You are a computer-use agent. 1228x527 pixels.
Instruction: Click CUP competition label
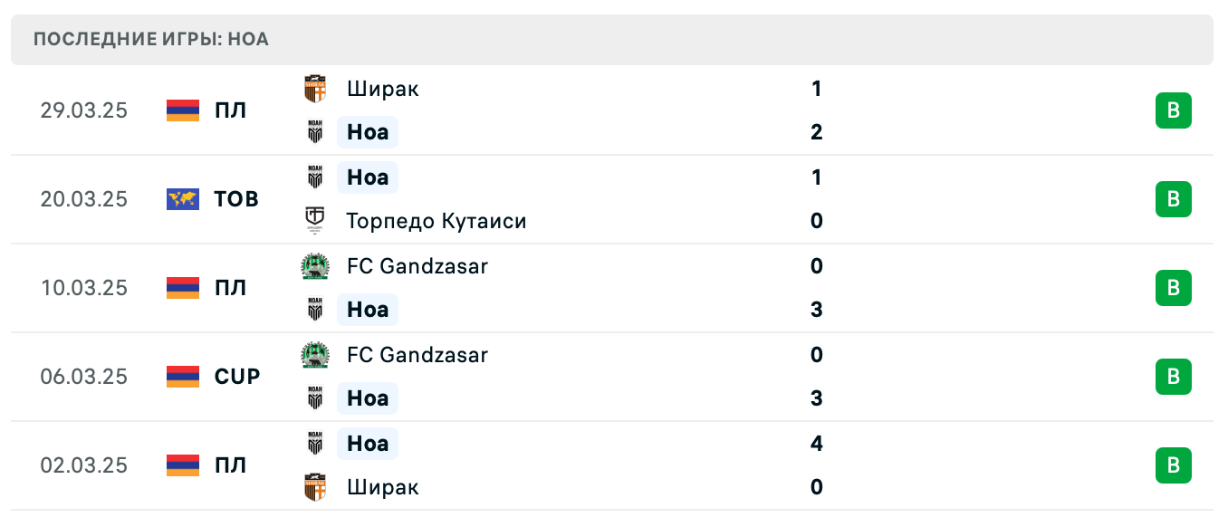pyautogui.click(x=237, y=377)
